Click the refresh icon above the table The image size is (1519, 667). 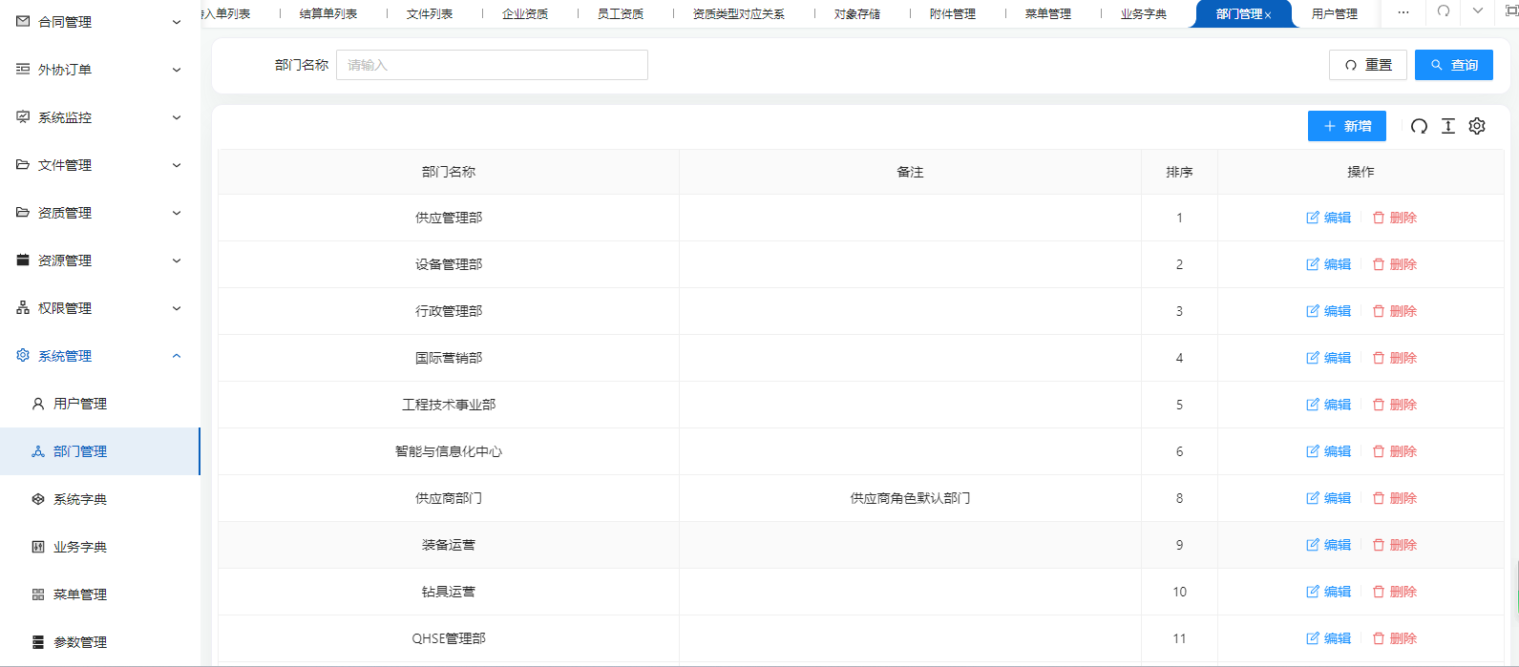(1419, 126)
